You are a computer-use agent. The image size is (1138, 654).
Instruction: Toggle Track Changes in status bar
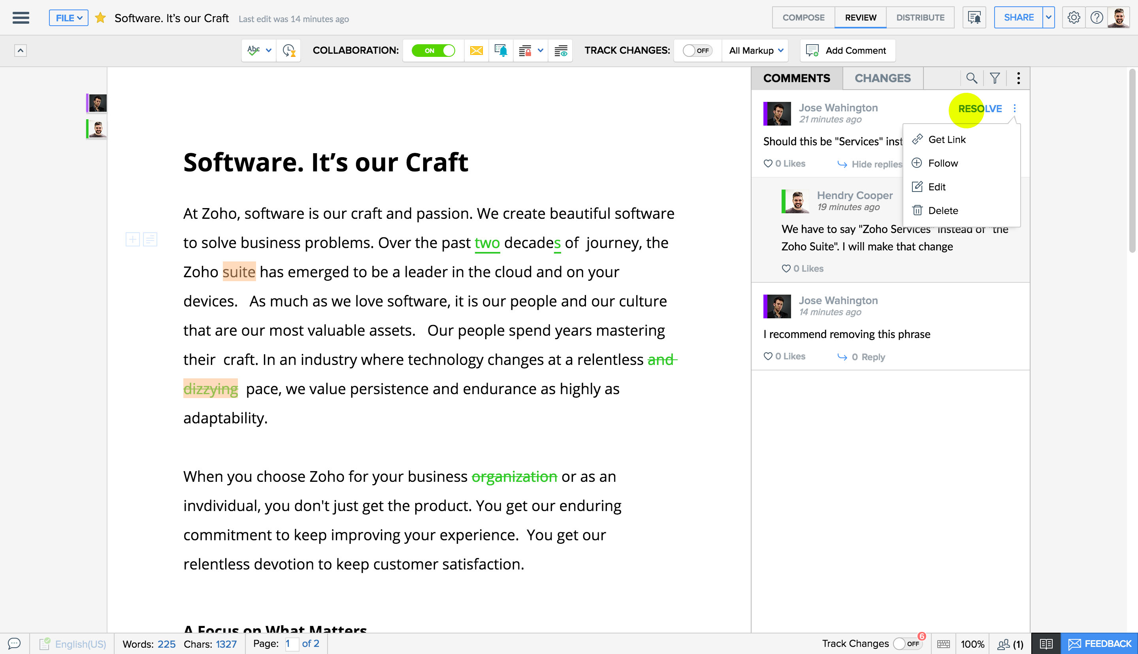point(906,644)
